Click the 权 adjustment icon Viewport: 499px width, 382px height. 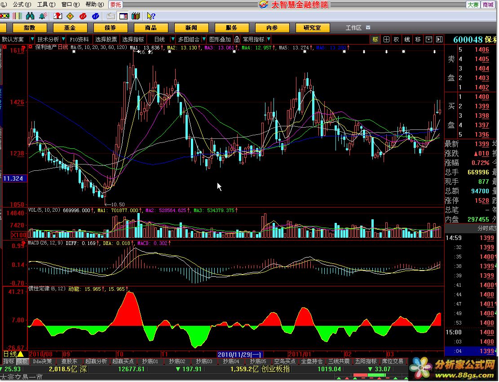pyautogui.click(x=397, y=40)
